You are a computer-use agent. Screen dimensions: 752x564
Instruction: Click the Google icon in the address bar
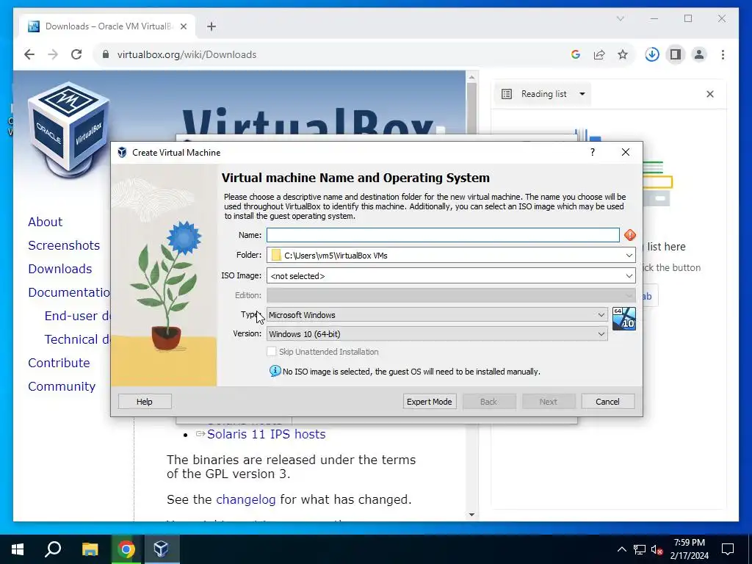(576, 54)
